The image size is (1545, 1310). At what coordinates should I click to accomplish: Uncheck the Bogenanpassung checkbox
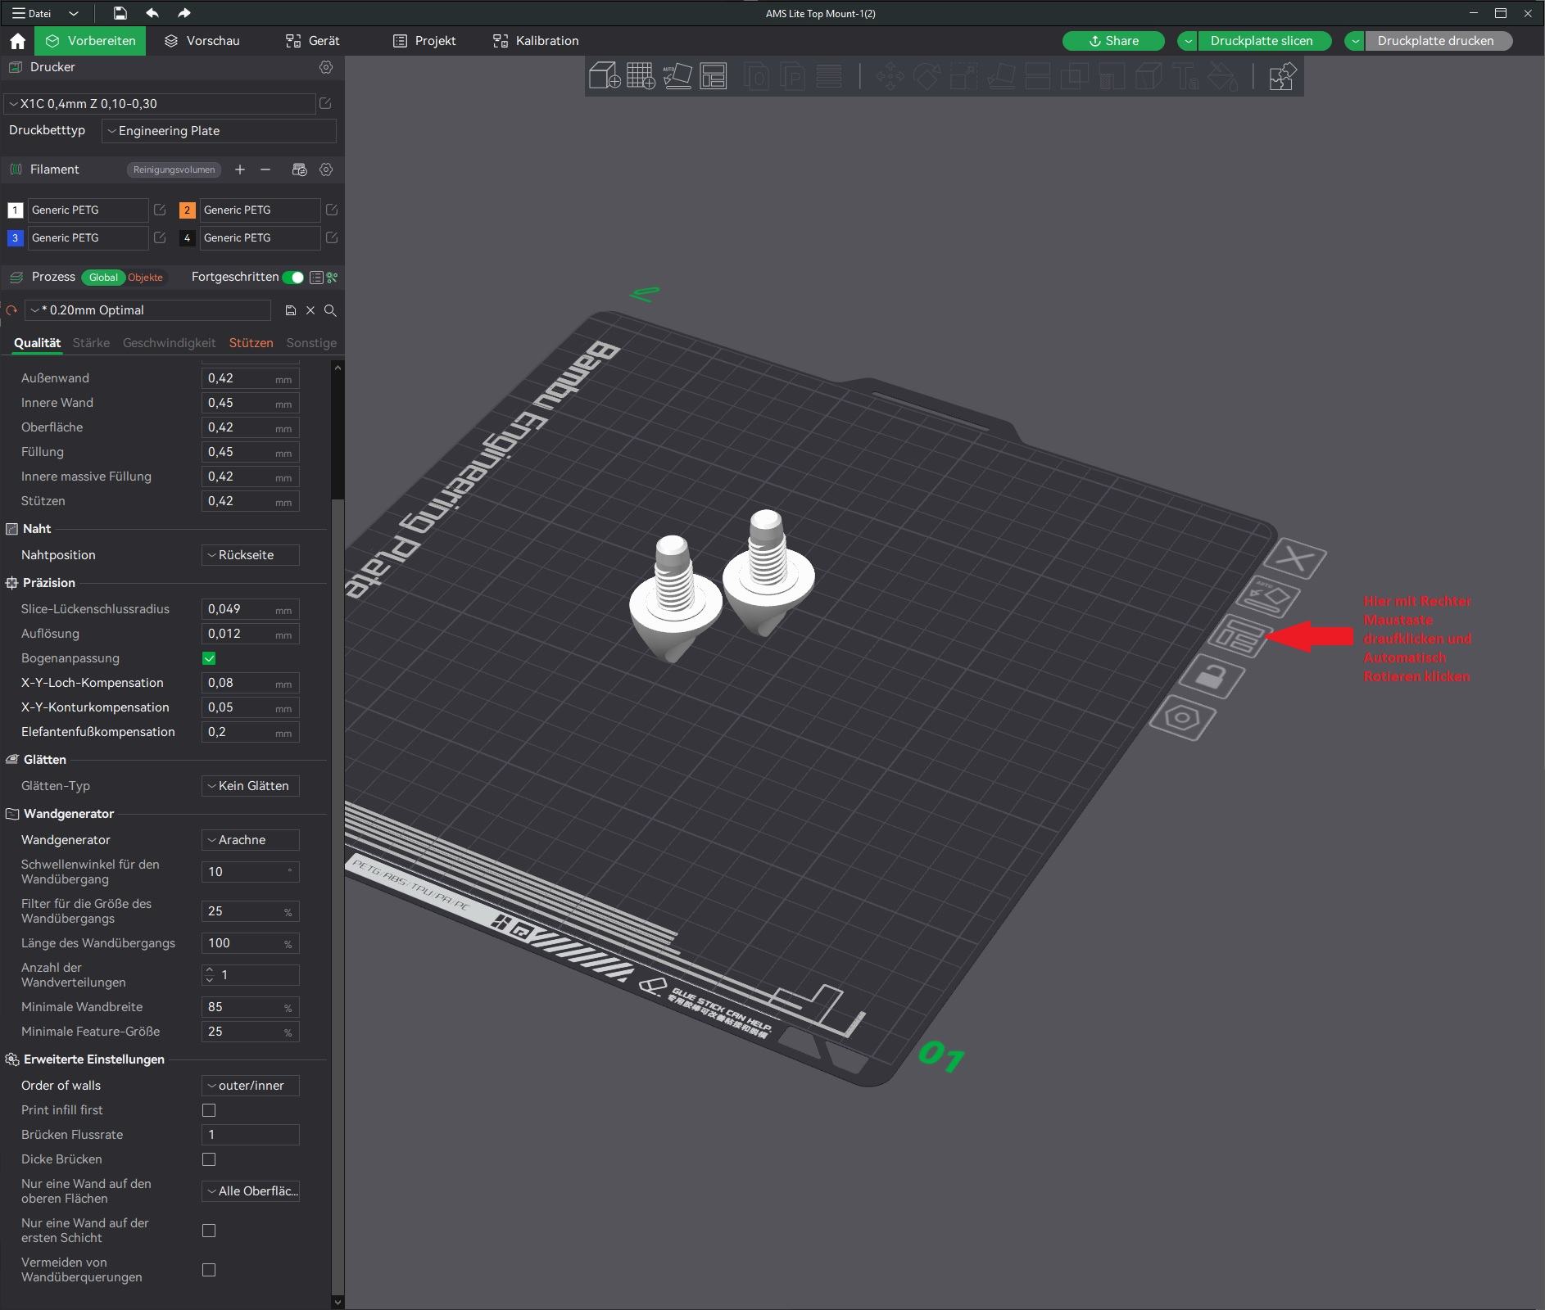tap(209, 658)
